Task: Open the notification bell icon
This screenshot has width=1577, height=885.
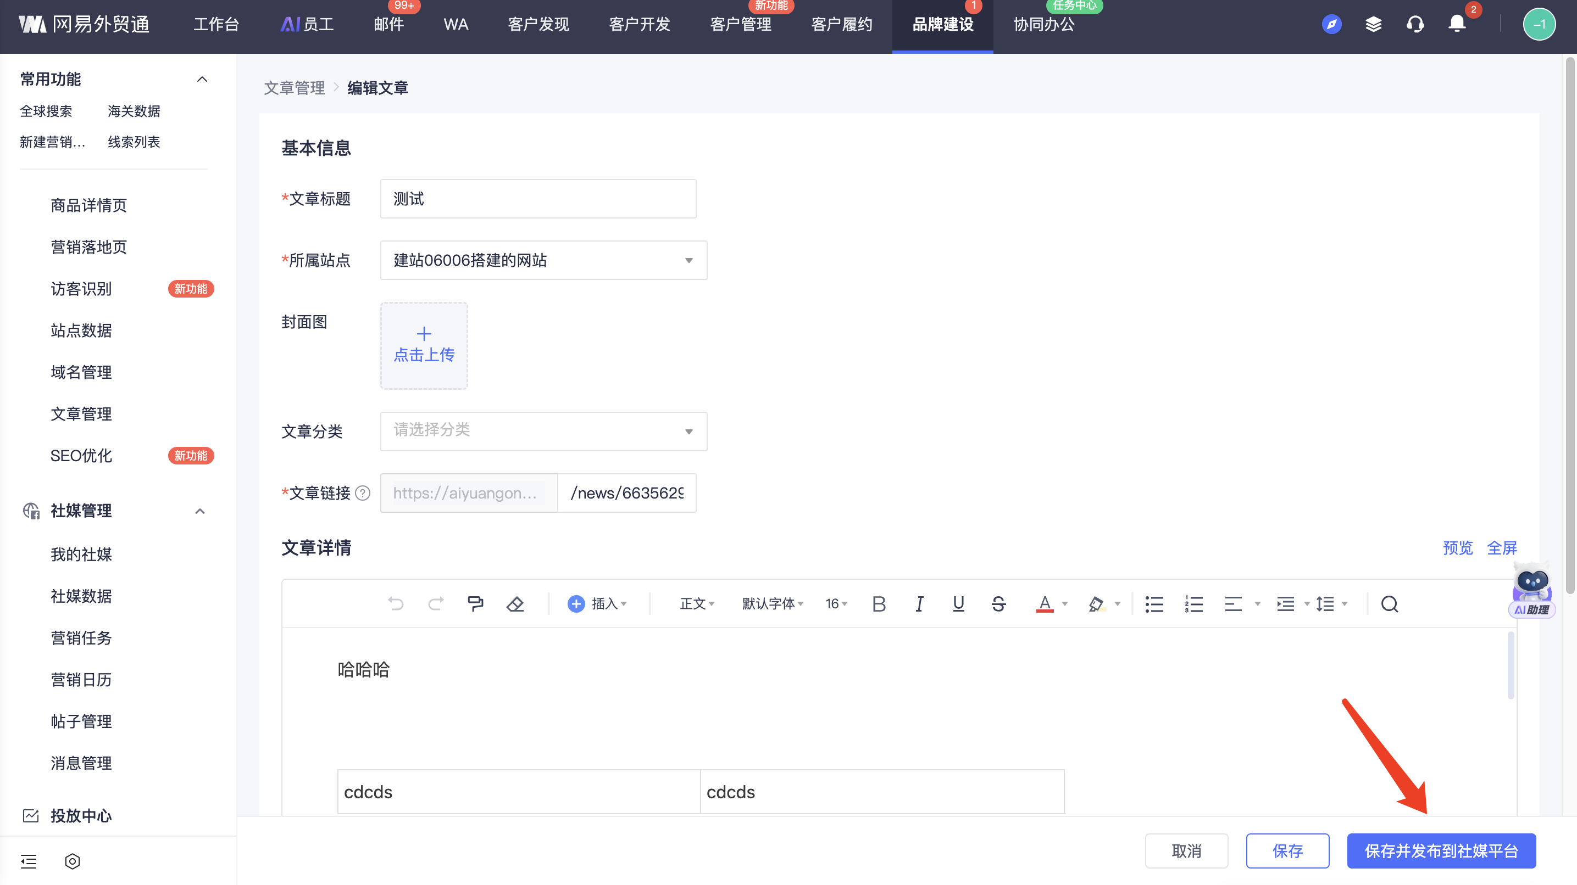Action: coord(1457,25)
